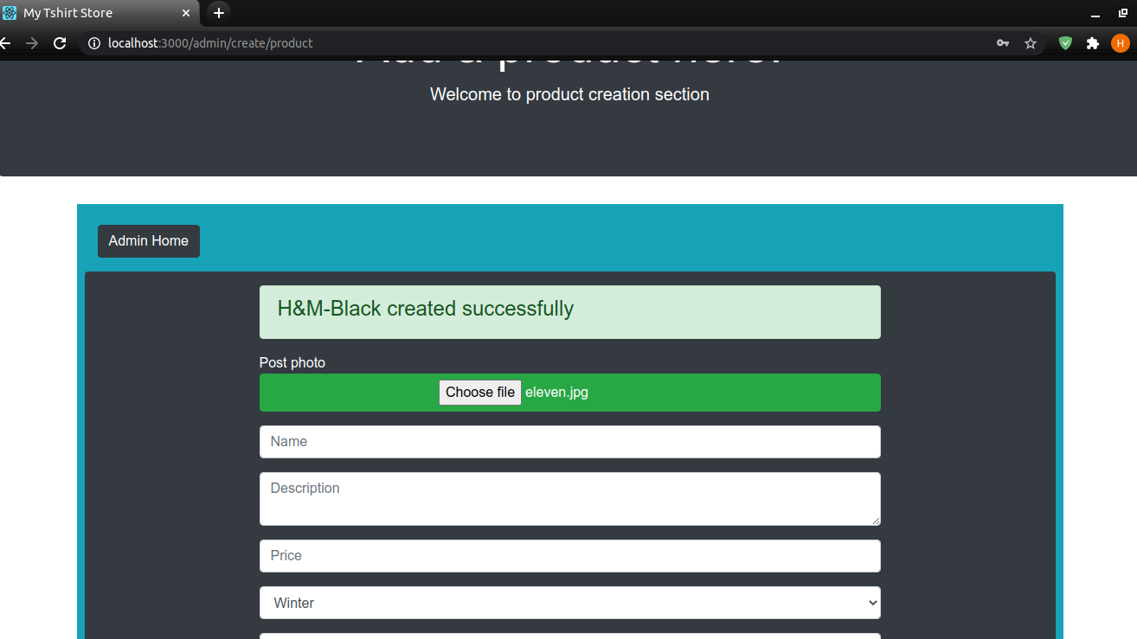1137x639 pixels.
Task: Click the browser forward arrow
Action: tap(32, 43)
